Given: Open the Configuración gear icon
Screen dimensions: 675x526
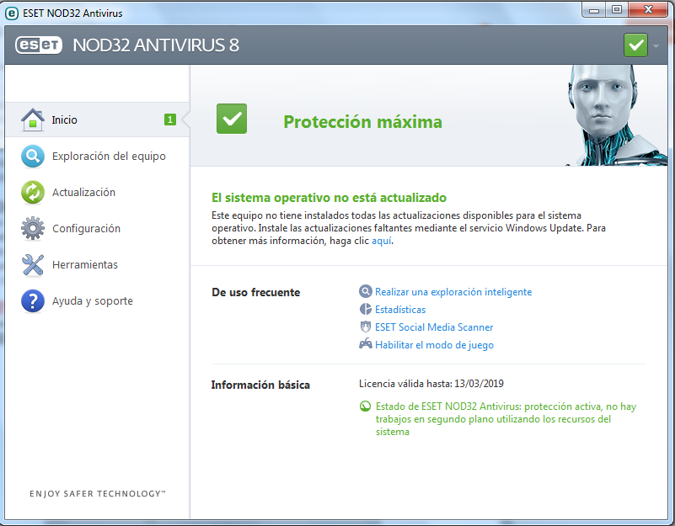Looking at the screenshot, I should tap(32, 228).
